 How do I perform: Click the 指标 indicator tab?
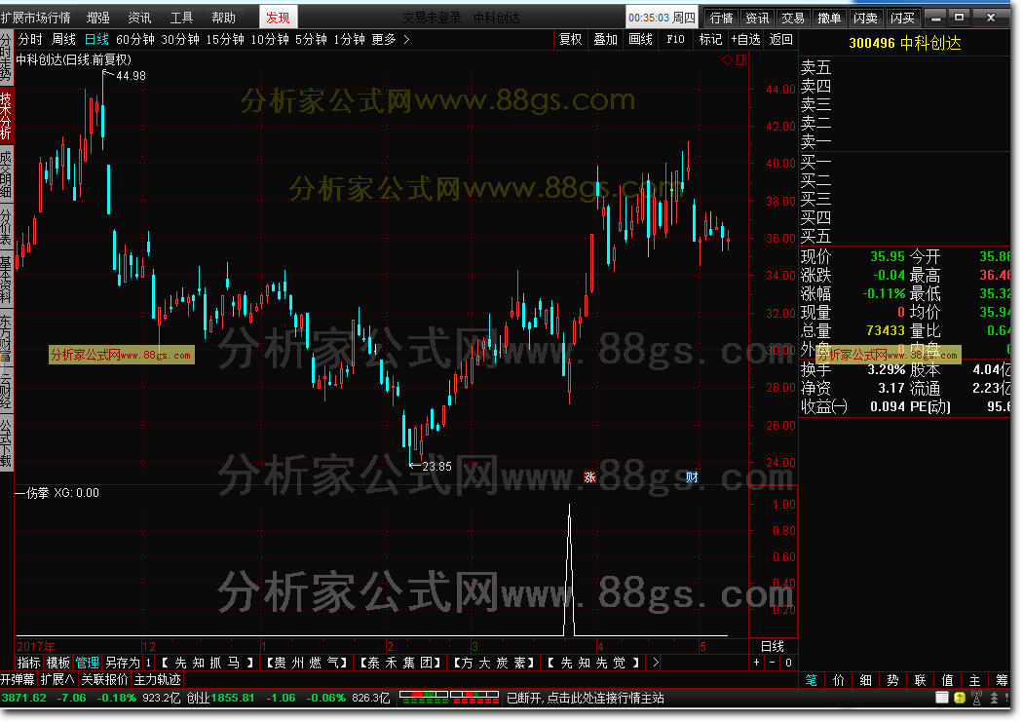pos(28,663)
